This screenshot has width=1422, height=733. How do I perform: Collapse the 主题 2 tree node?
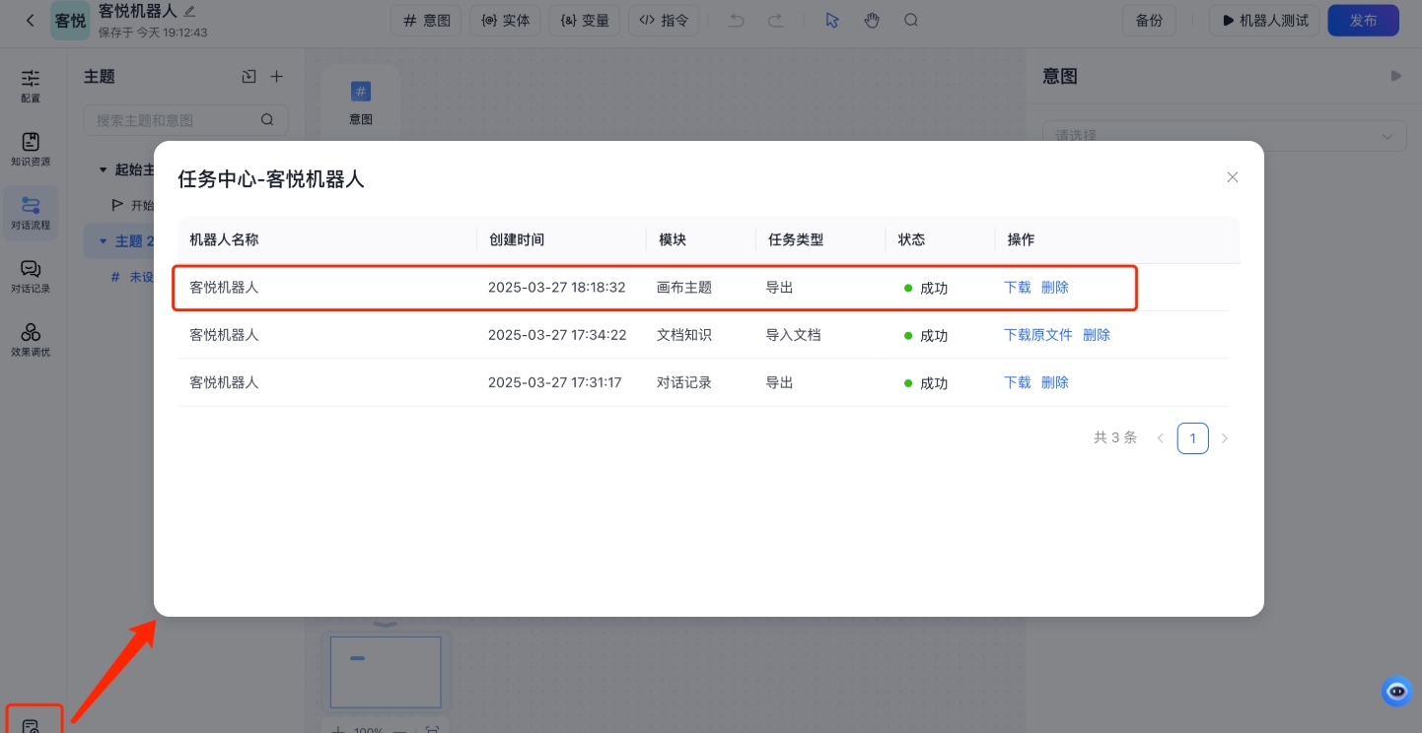pos(103,241)
